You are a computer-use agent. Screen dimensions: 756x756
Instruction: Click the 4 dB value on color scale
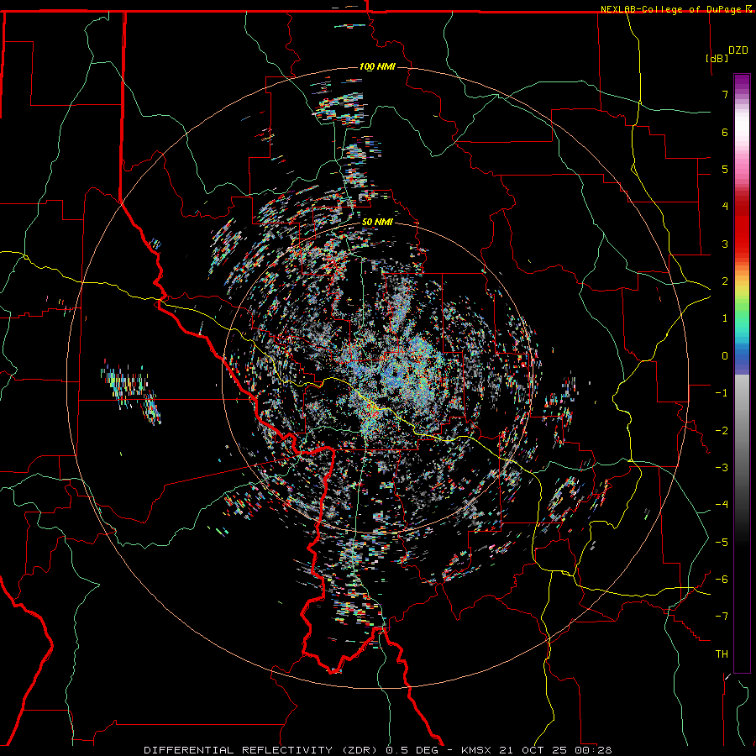click(x=725, y=207)
